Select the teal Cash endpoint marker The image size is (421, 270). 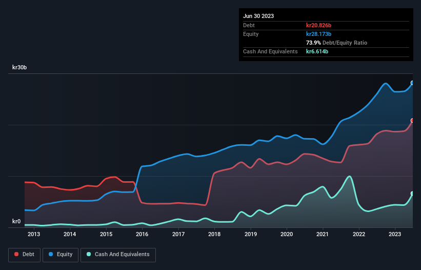(x=412, y=194)
